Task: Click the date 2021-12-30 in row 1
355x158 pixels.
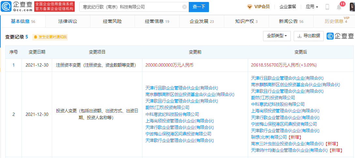Action: point(37,65)
